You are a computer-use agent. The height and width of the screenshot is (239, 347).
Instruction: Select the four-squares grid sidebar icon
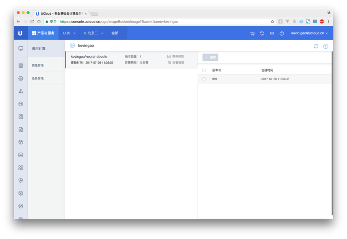(x=21, y=168)
